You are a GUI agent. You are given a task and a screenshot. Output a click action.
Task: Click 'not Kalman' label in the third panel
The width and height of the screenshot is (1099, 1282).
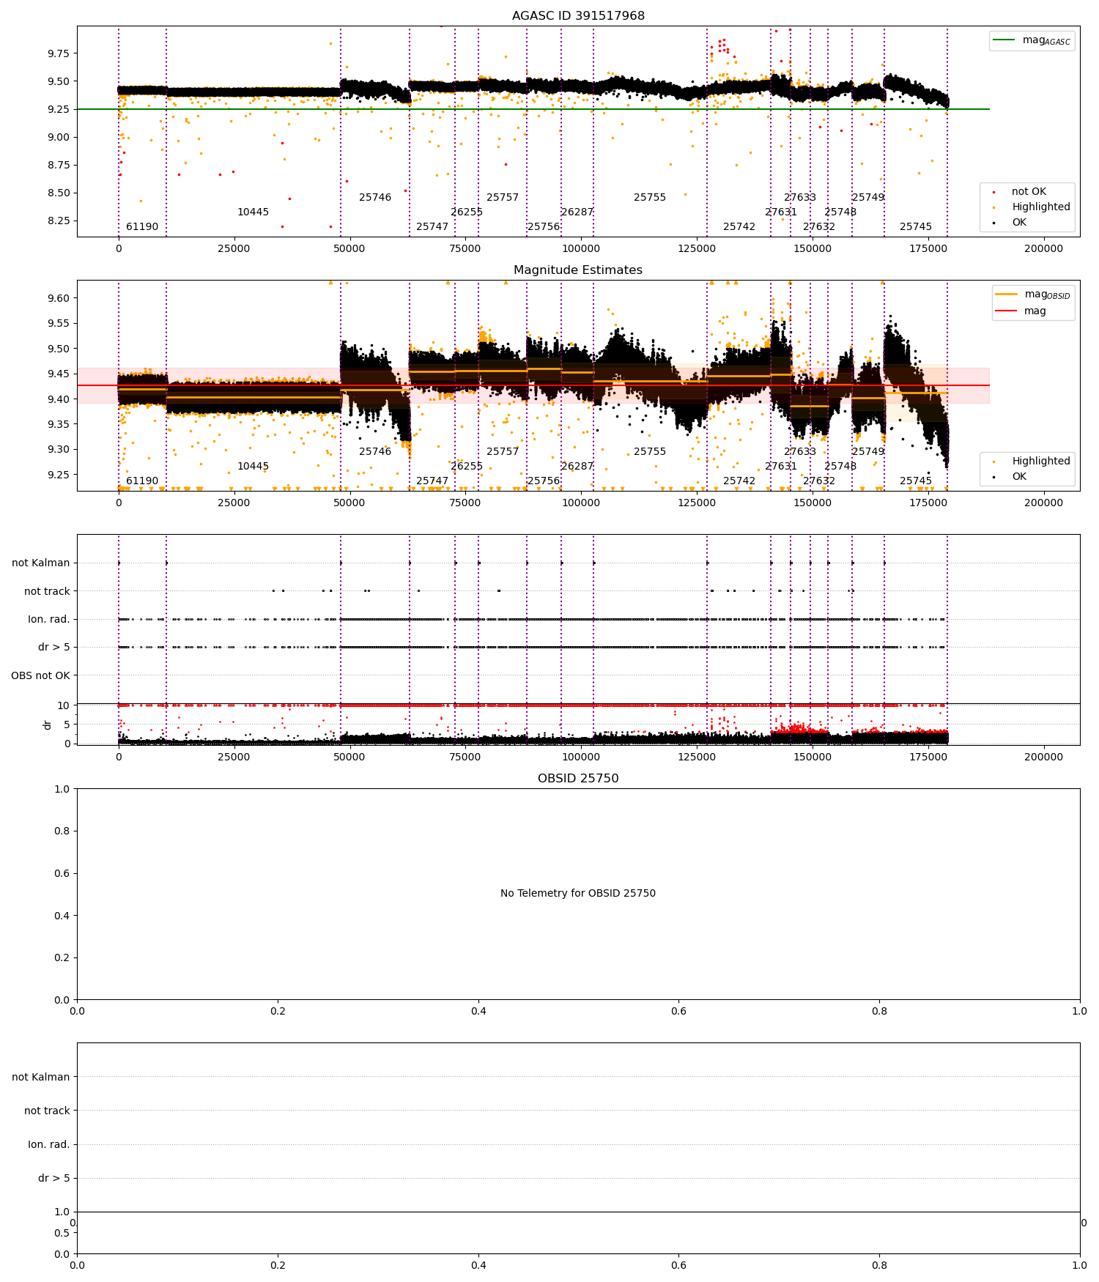(41, 563)
